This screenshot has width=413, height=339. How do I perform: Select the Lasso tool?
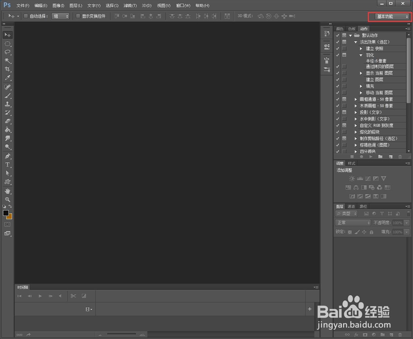7,52
